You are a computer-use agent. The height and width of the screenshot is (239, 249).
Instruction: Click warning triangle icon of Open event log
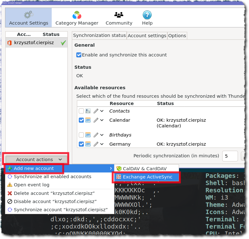[10, 185]
